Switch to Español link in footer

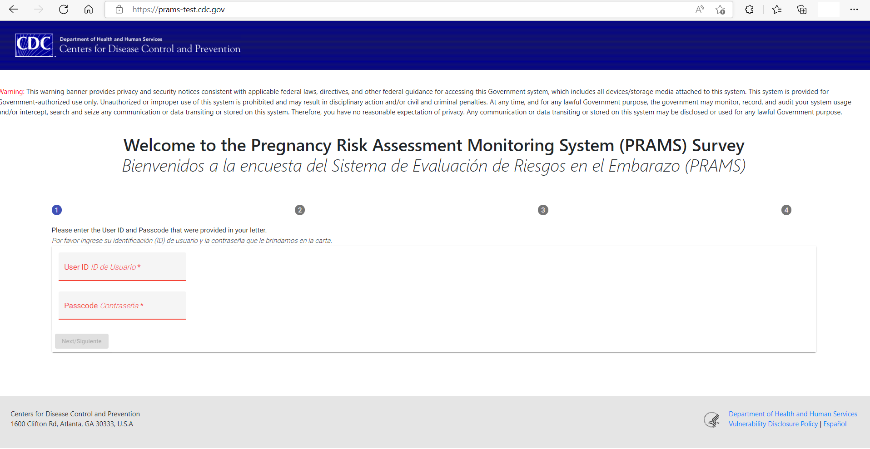835,424
